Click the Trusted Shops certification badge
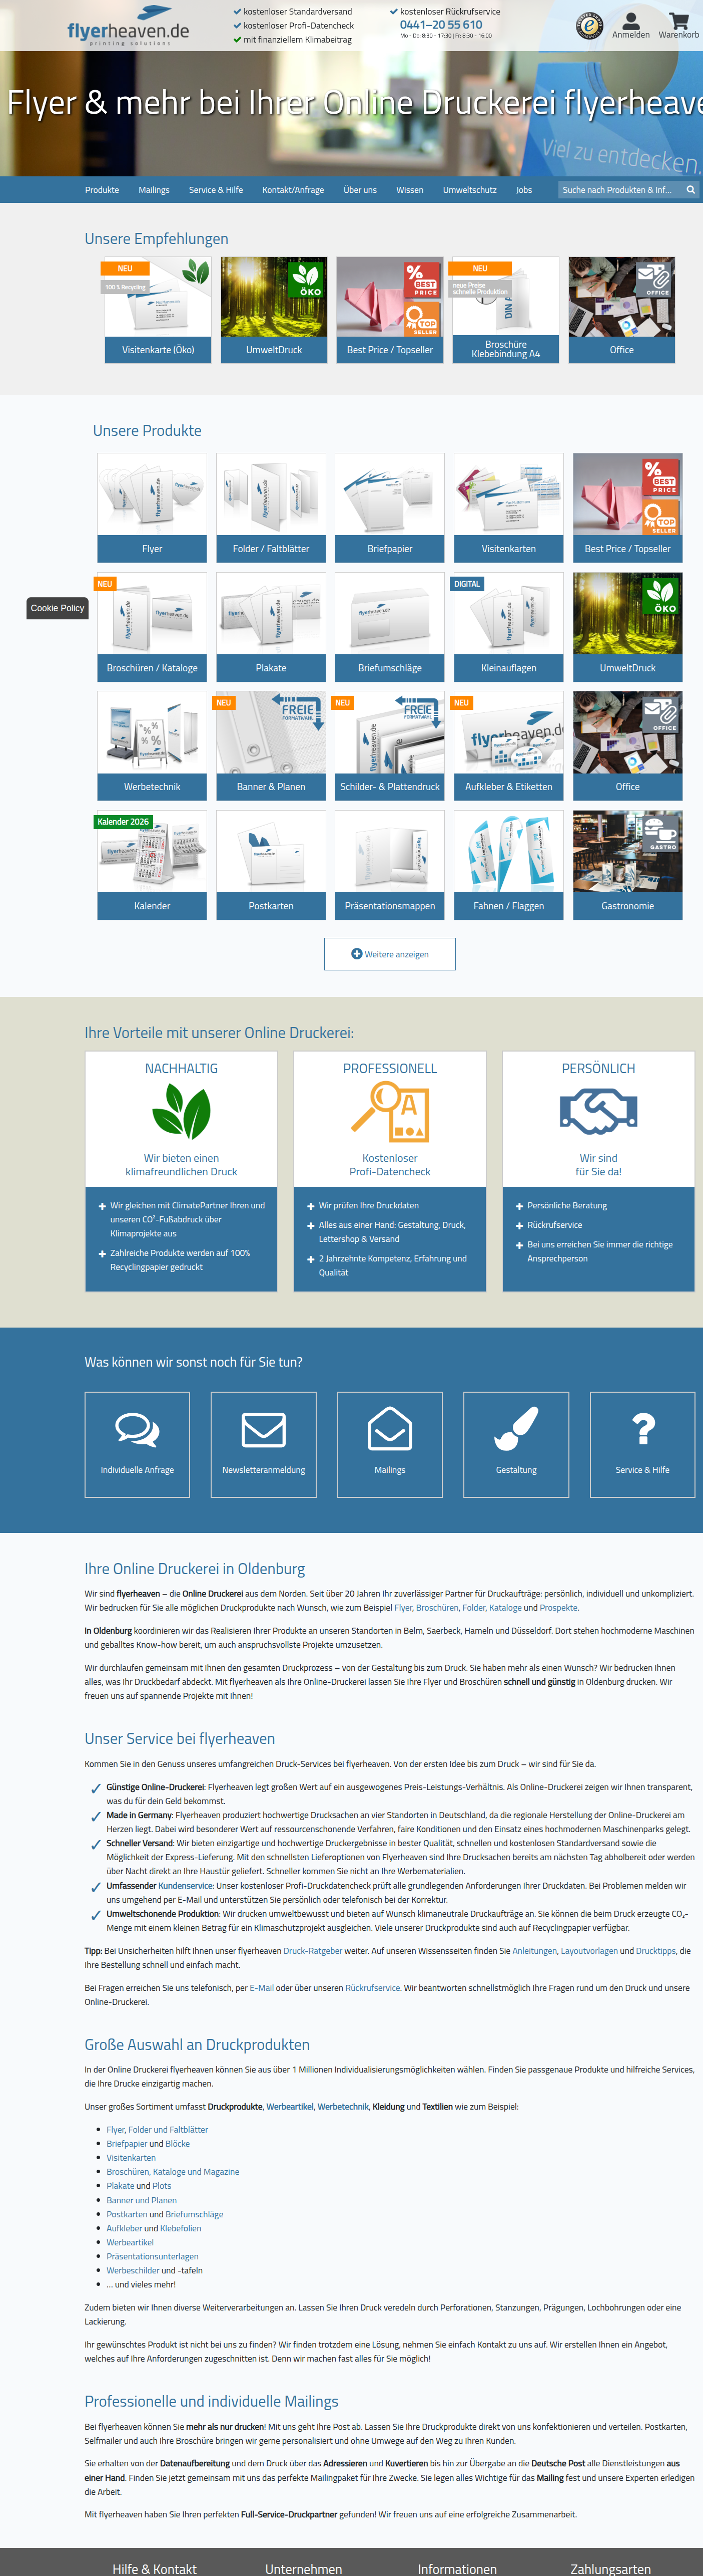Viewport: 703px width, 2576px height. (589, 26)
